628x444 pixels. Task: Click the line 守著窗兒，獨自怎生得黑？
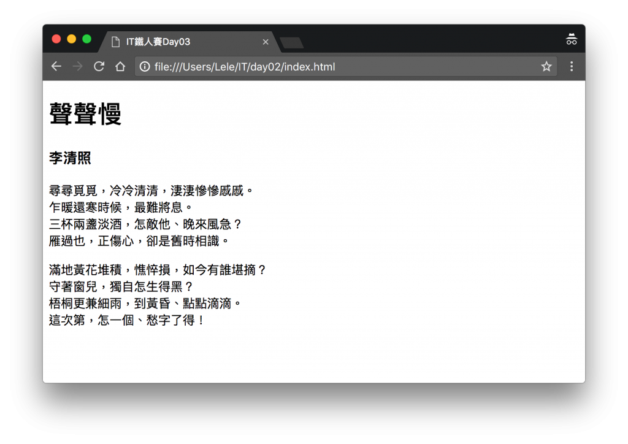pyautogui.click(x=121, y=286)
